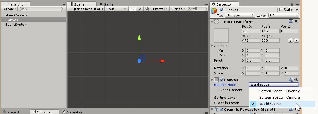Disable the Graphic Raycaster component checkbox

click(x=221, y=109)
